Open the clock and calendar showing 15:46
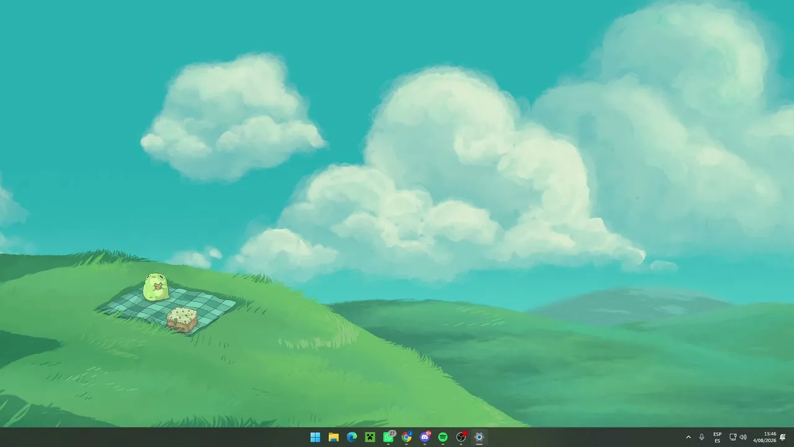This screenshot has height=447, width=794. (x=765, y=437)
